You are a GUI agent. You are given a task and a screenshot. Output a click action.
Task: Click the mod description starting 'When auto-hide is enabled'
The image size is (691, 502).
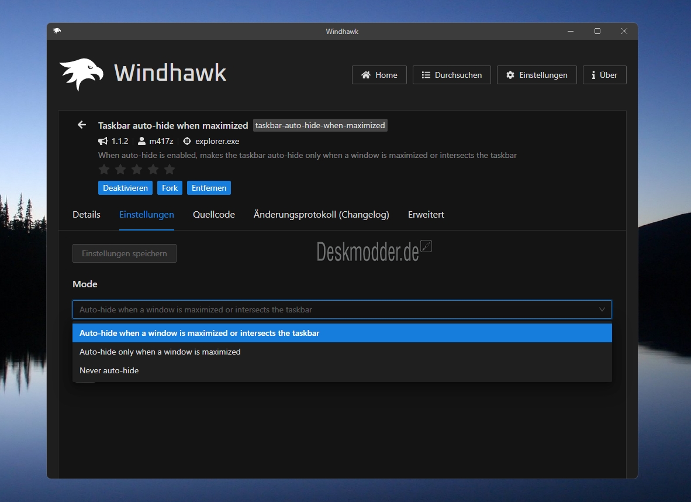pyautogui.click(x=307, y=155)
